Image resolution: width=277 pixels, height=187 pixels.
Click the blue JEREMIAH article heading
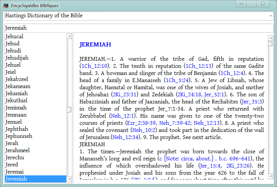tap(95, 45)
